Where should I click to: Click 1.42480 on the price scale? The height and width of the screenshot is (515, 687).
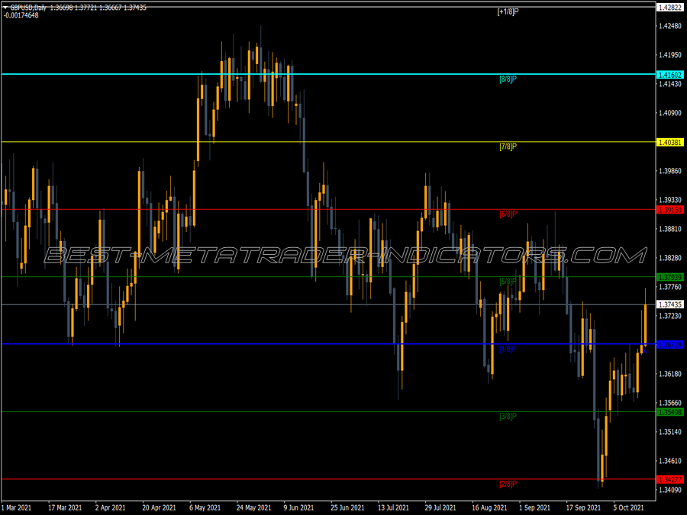670,26
